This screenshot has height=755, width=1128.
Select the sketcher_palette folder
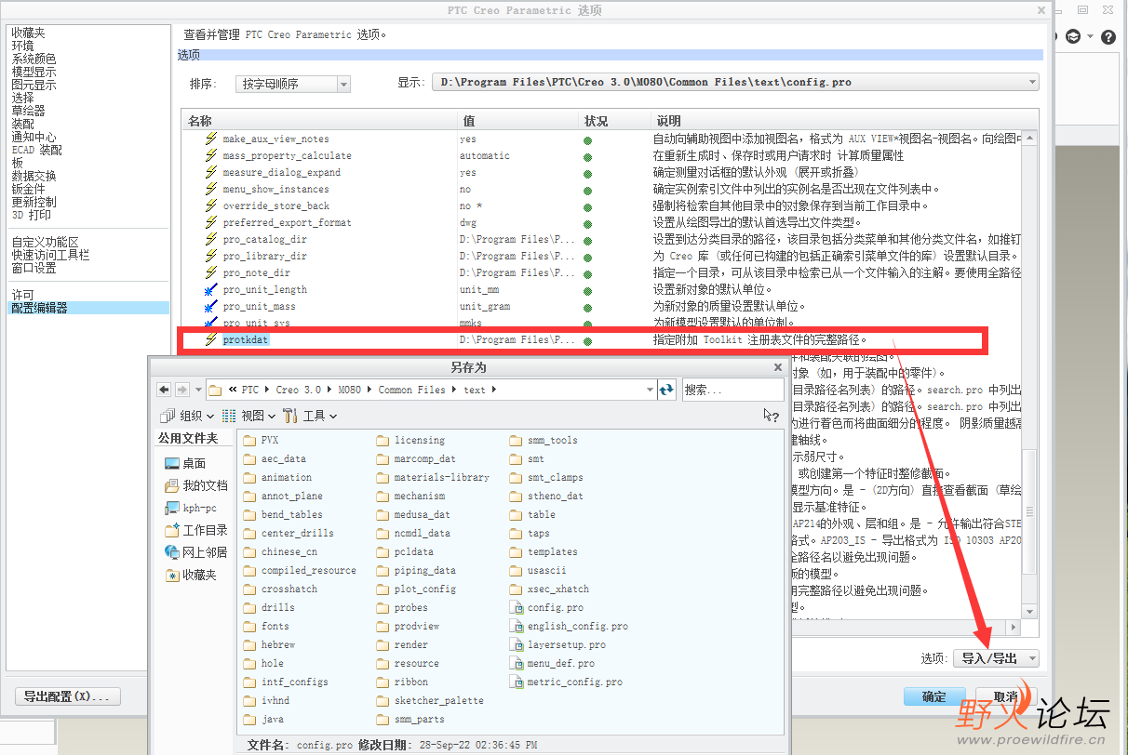430,700
